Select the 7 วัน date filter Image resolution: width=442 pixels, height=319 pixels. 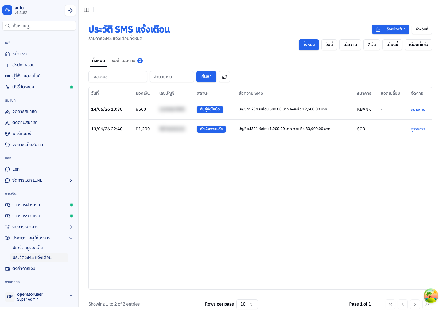(372, 45)
